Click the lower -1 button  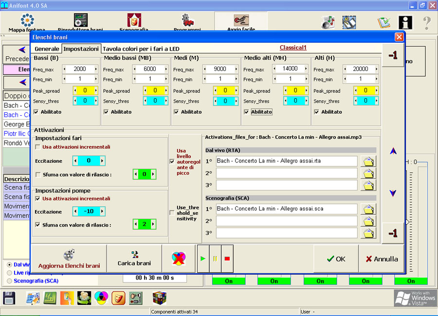pyautogui.click(x=393, y=233)
